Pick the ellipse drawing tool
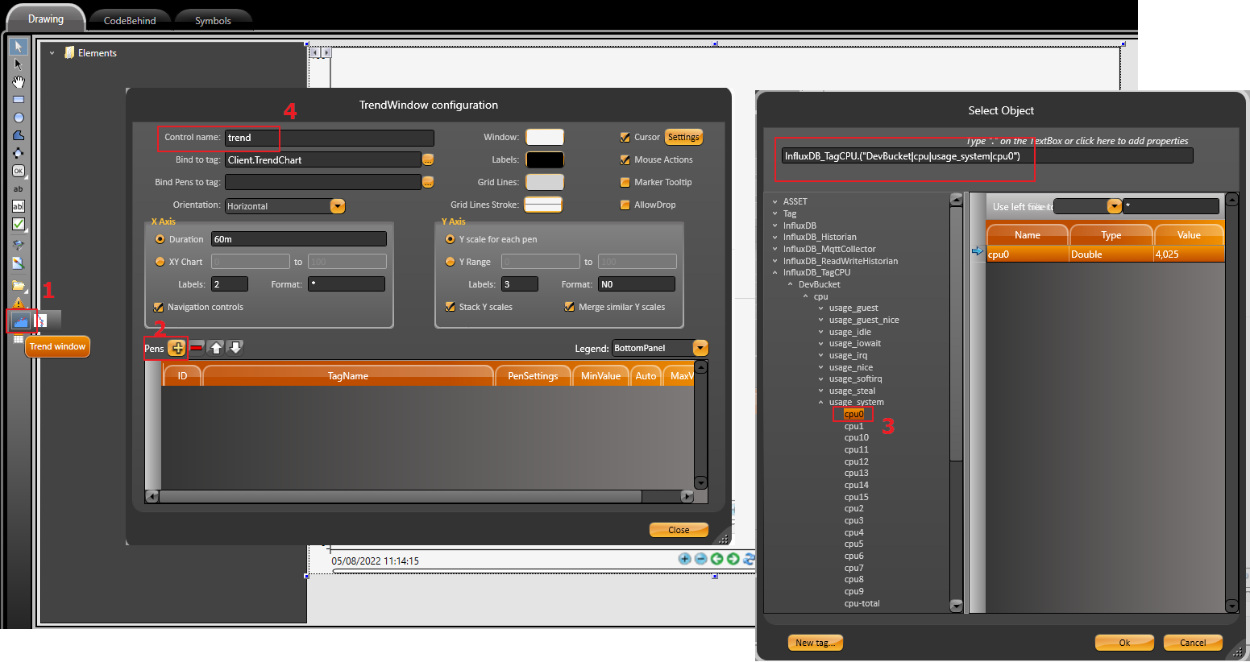 pyautogui.click(x=19, y=118)
